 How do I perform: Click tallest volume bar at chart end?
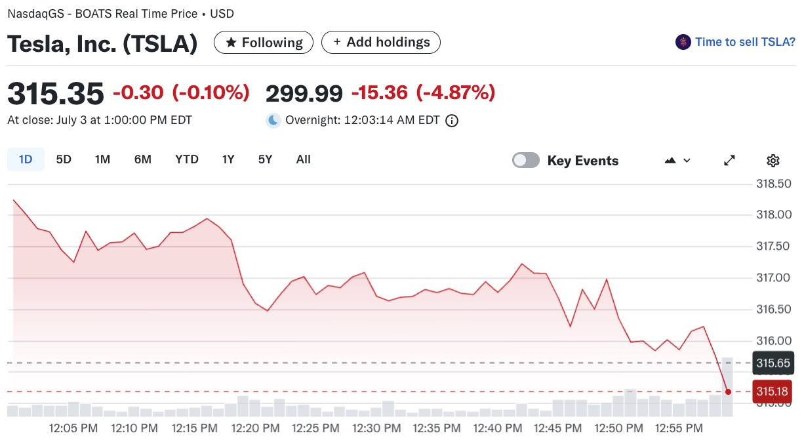pyautogui.click(x=727, y=387)
